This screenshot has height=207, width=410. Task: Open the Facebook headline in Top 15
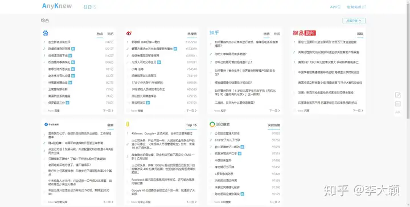coord(163,181)
